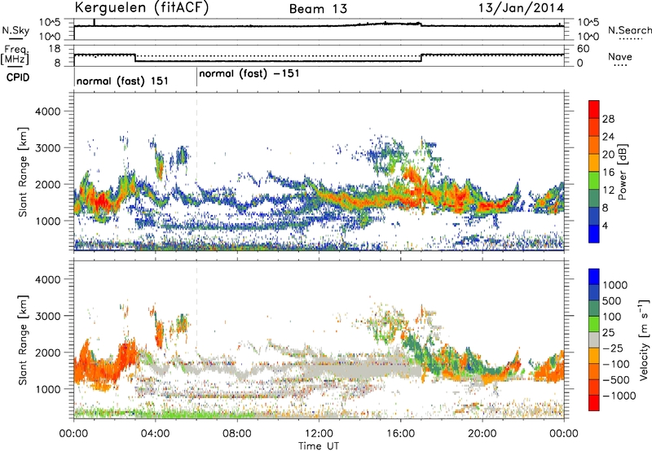Click the 'Slant Range [km]' label of the power panel
Image resolution: width=652 pixels, height=451 pixels.
(23, 172)
